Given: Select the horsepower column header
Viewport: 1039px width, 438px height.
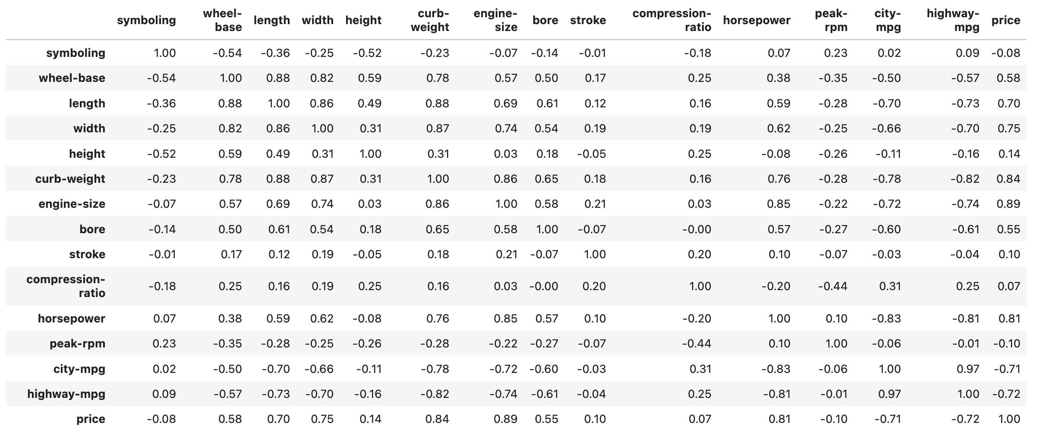Looking at the screenshot, I should (x=756, y=20).
